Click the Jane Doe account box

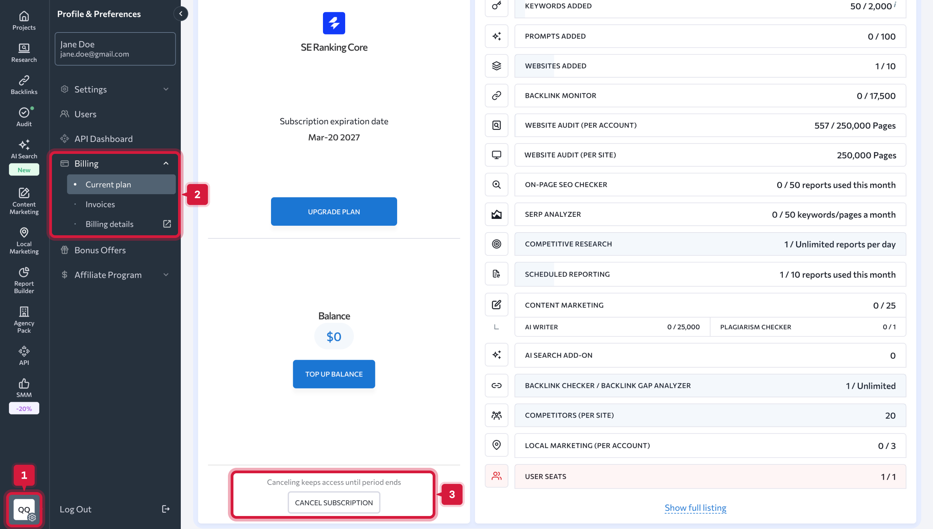115,49
